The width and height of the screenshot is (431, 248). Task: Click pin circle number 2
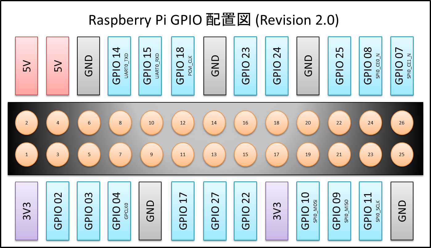point(27,123)
